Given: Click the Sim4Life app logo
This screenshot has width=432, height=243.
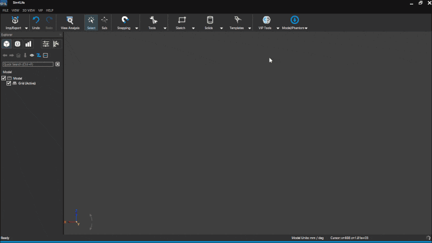Looking at the screenshot, I should [x=4, y=3].
